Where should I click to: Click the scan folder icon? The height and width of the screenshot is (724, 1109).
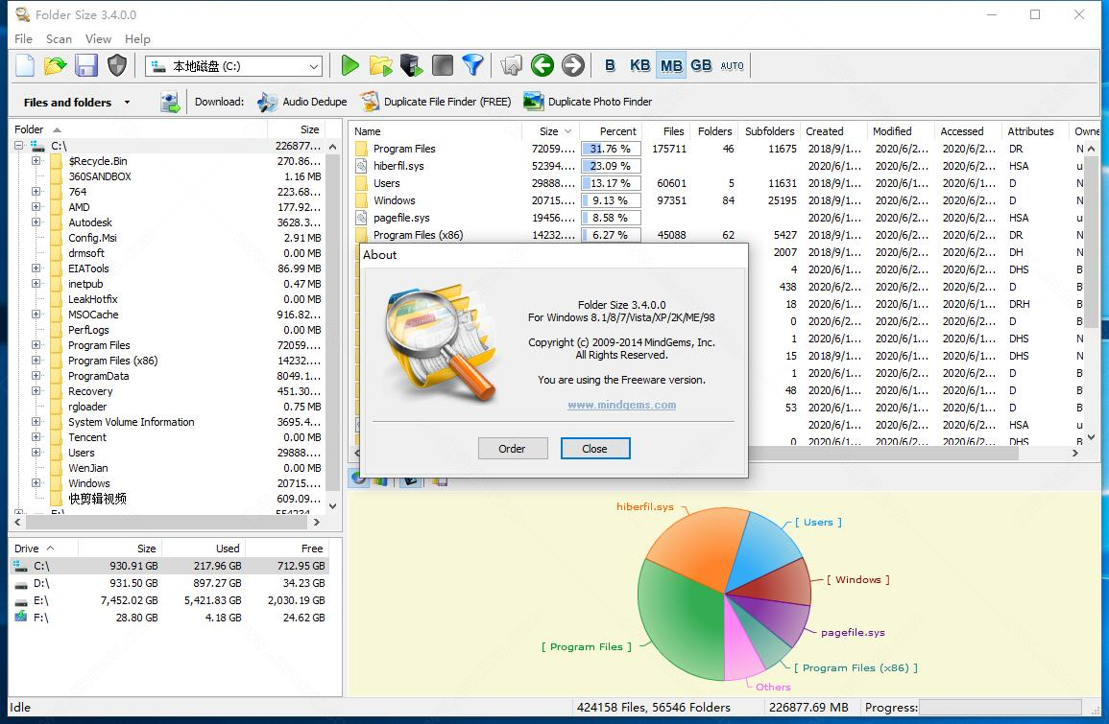(x=380, y=66)
